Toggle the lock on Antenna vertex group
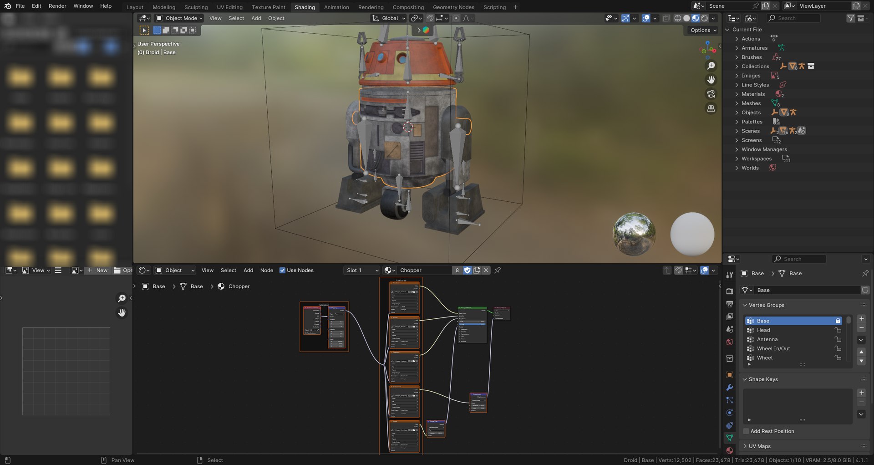Screen dimensions: 874x465 point(838,339)
